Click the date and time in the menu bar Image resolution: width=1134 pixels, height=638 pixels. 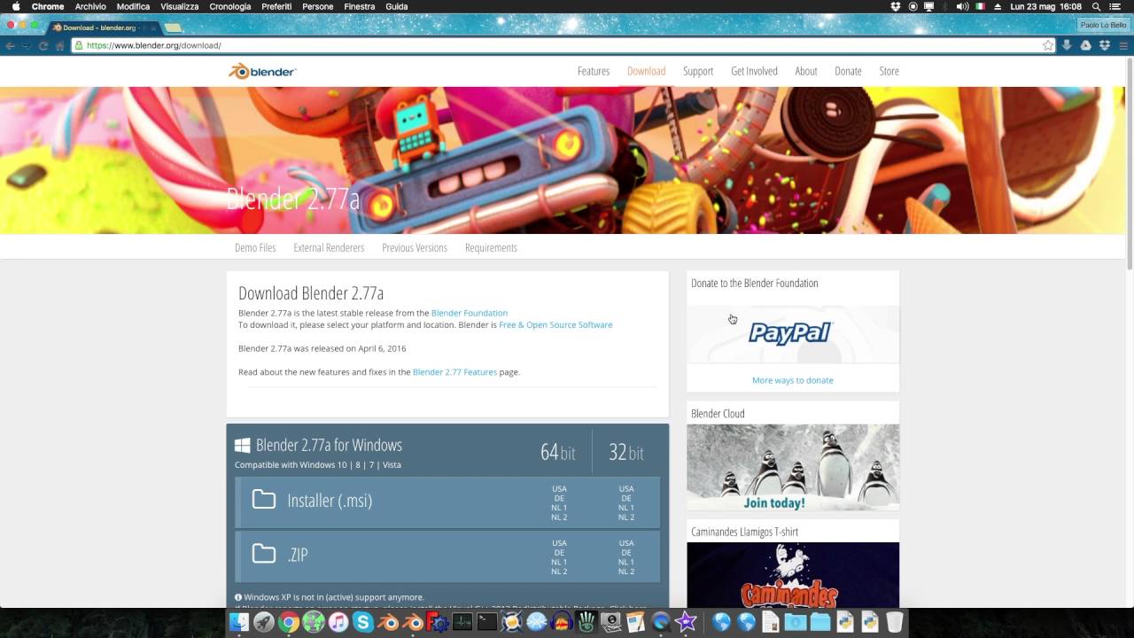coord(1045,6)
